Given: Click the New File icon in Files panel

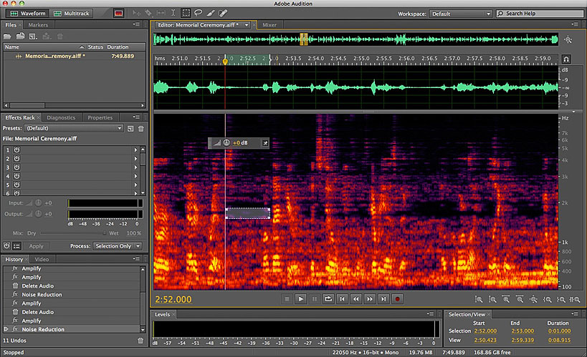Looking at the screenshot, I should 33,36.
